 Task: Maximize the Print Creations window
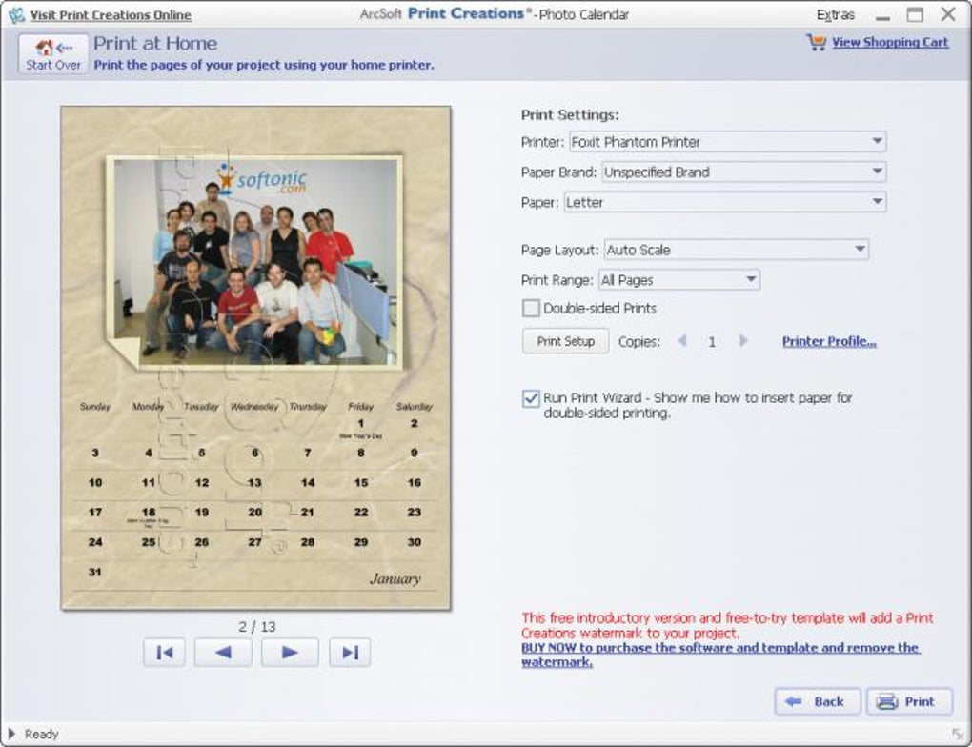click(915, 15)
